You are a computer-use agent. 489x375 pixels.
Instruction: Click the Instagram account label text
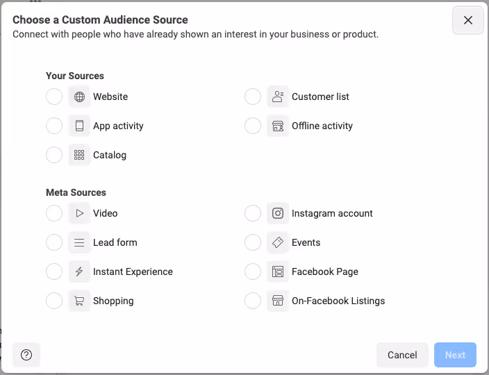332,213
